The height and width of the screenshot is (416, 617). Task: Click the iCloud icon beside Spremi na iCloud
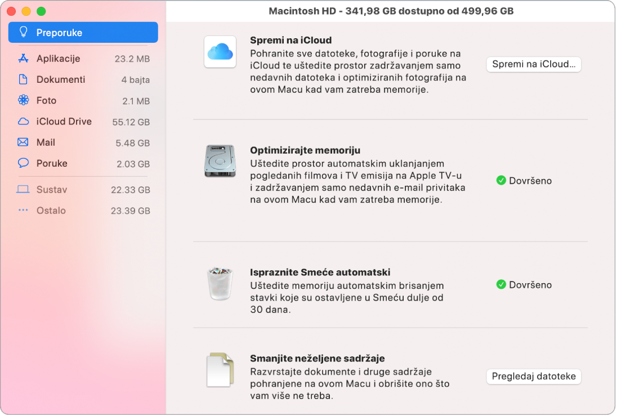(x=220, y=52)
